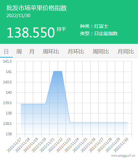The image size is (138, 159).
Task: Click the 2022/11/30 axis date label
Action: point(121,145)
